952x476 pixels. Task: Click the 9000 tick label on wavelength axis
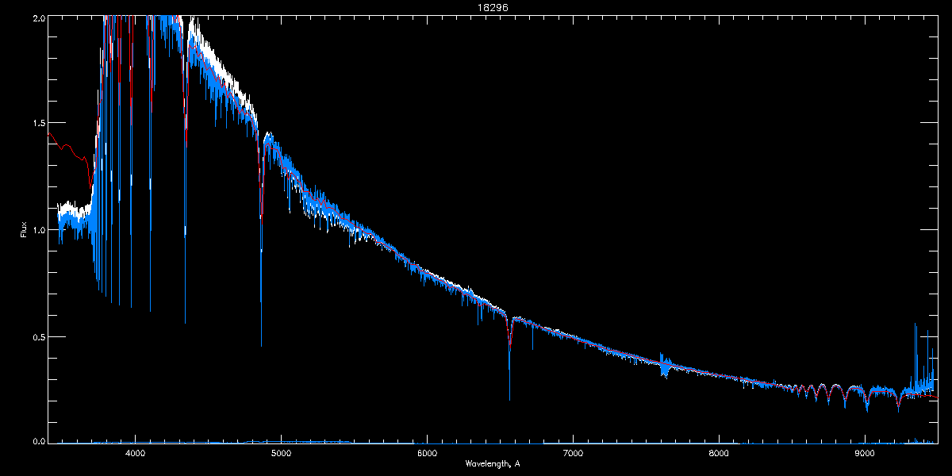tap(865, 453)
